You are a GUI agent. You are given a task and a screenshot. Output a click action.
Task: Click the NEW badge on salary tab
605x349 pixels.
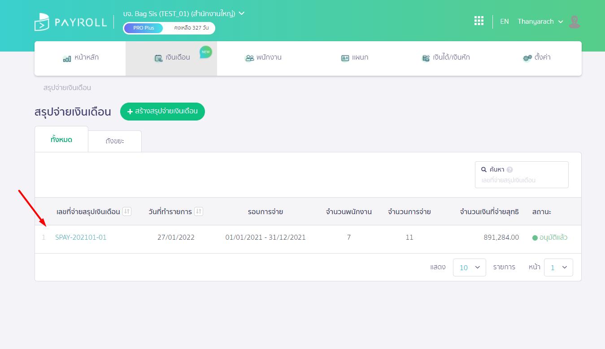pyautogui.click(x=205, y=52)
